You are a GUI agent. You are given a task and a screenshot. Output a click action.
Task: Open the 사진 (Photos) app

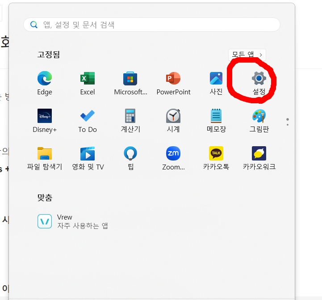click(x=216, y=83)
